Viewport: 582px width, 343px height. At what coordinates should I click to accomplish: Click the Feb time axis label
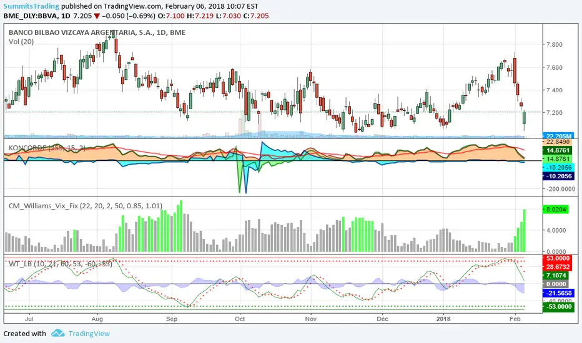[x=515, y=319]
